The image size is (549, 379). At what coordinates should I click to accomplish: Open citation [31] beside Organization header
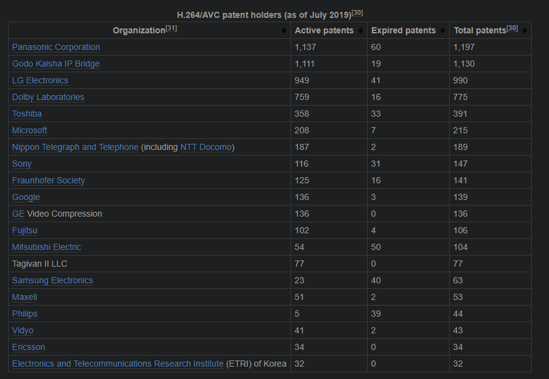tap(171, 28)
